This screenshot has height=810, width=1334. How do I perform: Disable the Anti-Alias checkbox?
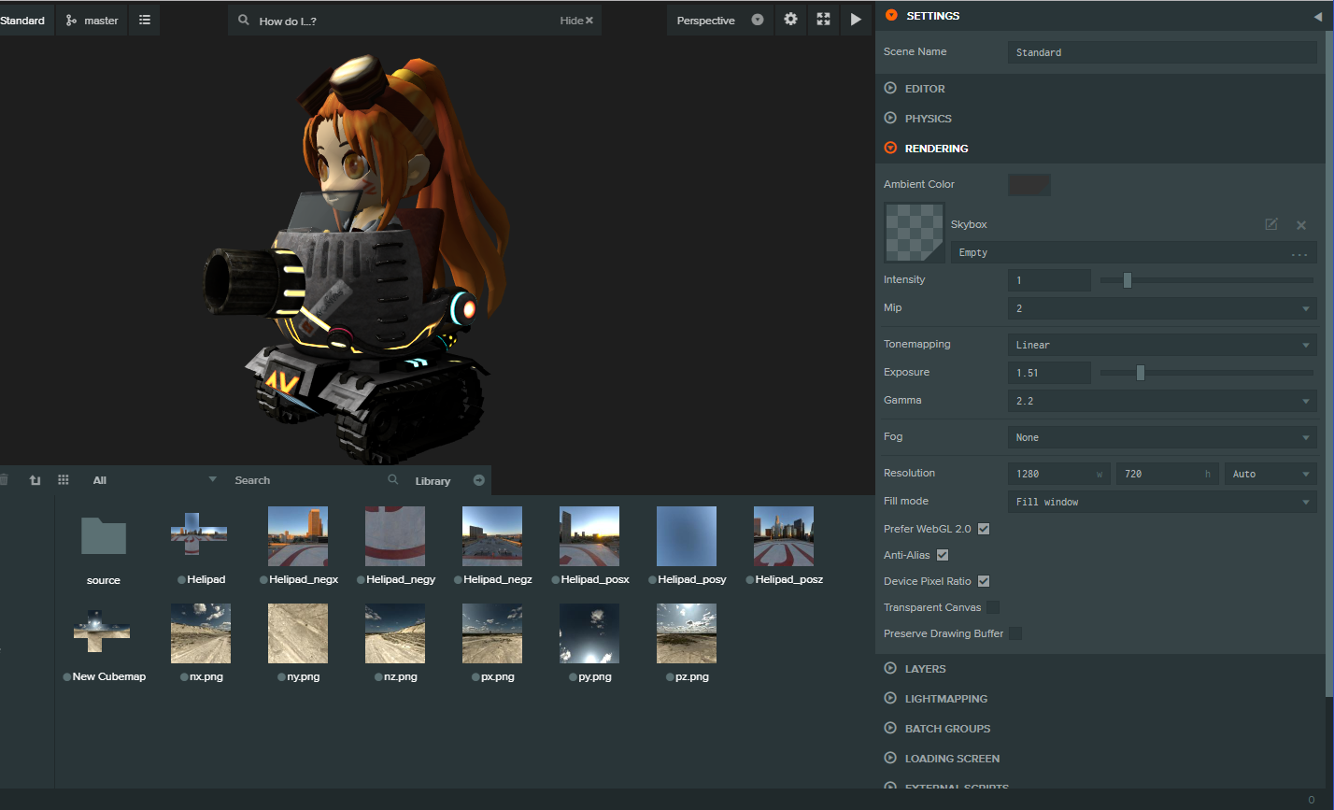pos(943,555)
